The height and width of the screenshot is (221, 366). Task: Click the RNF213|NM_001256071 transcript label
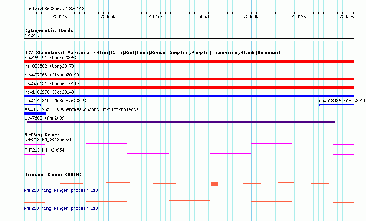coord(48,140)
